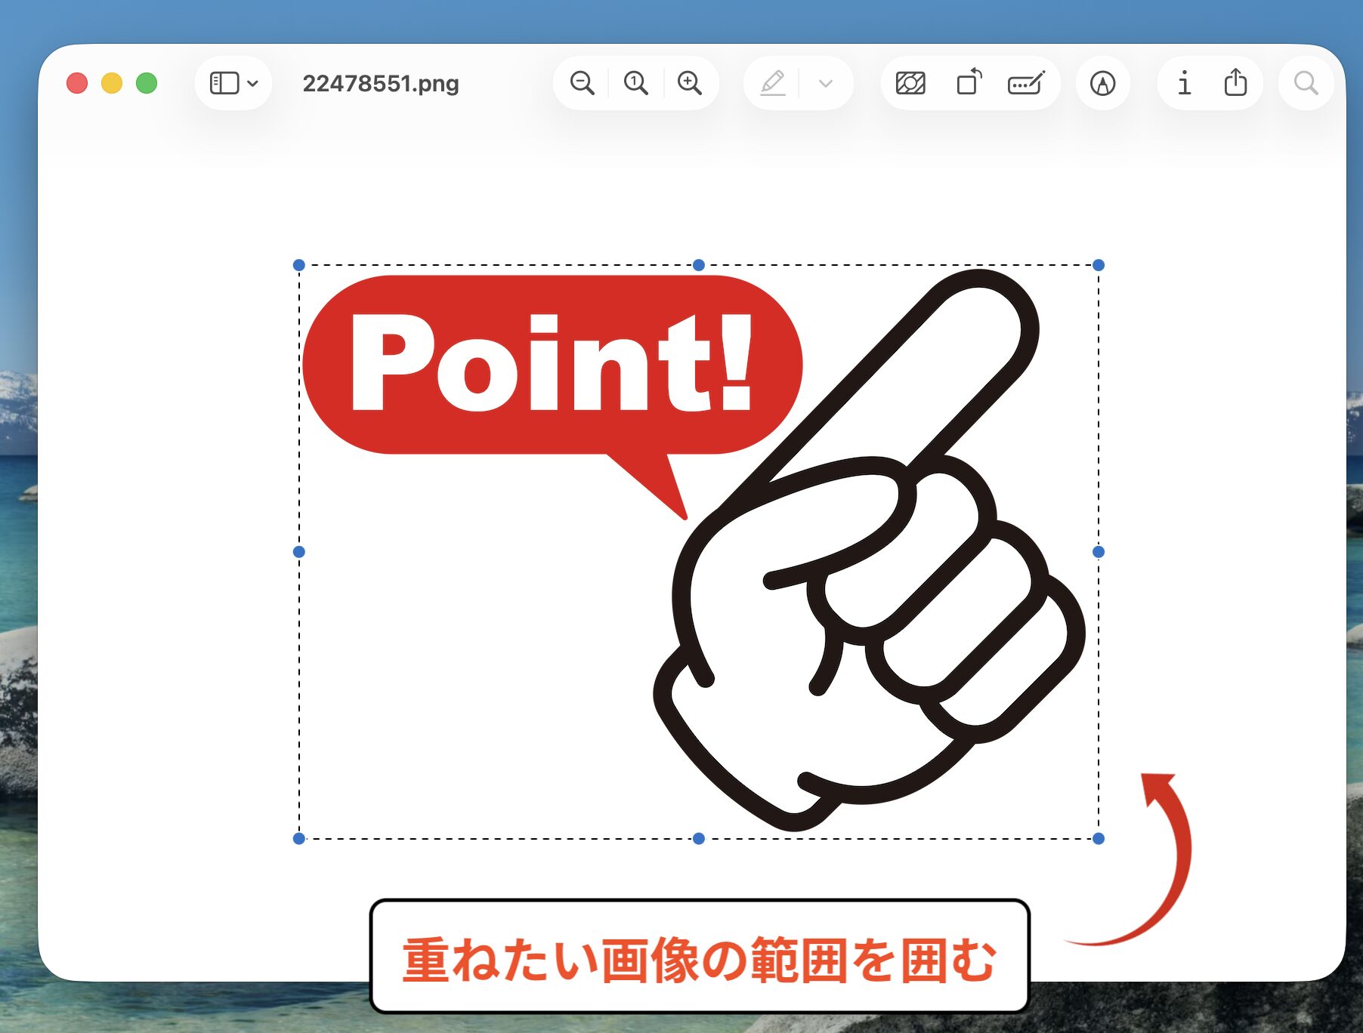Activate search in the toolbar
Screen dimensions: 1363x1033
[x=1306, y=83]
